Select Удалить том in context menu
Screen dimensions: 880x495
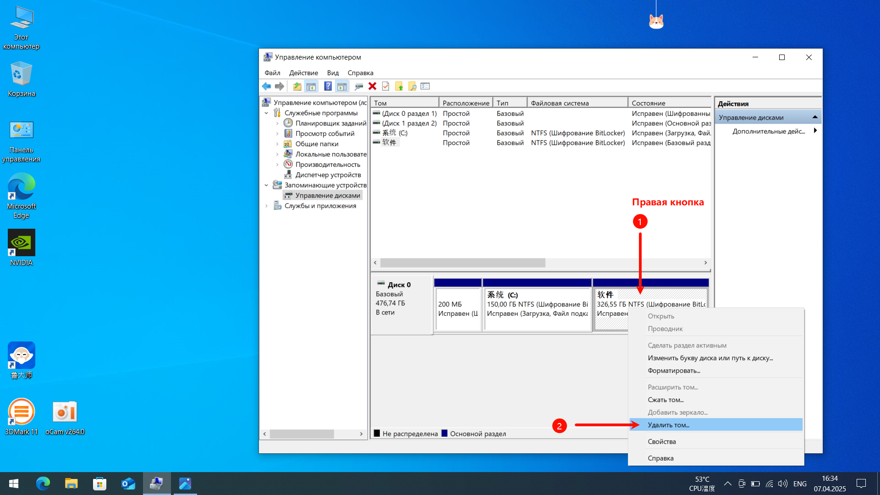668,425
